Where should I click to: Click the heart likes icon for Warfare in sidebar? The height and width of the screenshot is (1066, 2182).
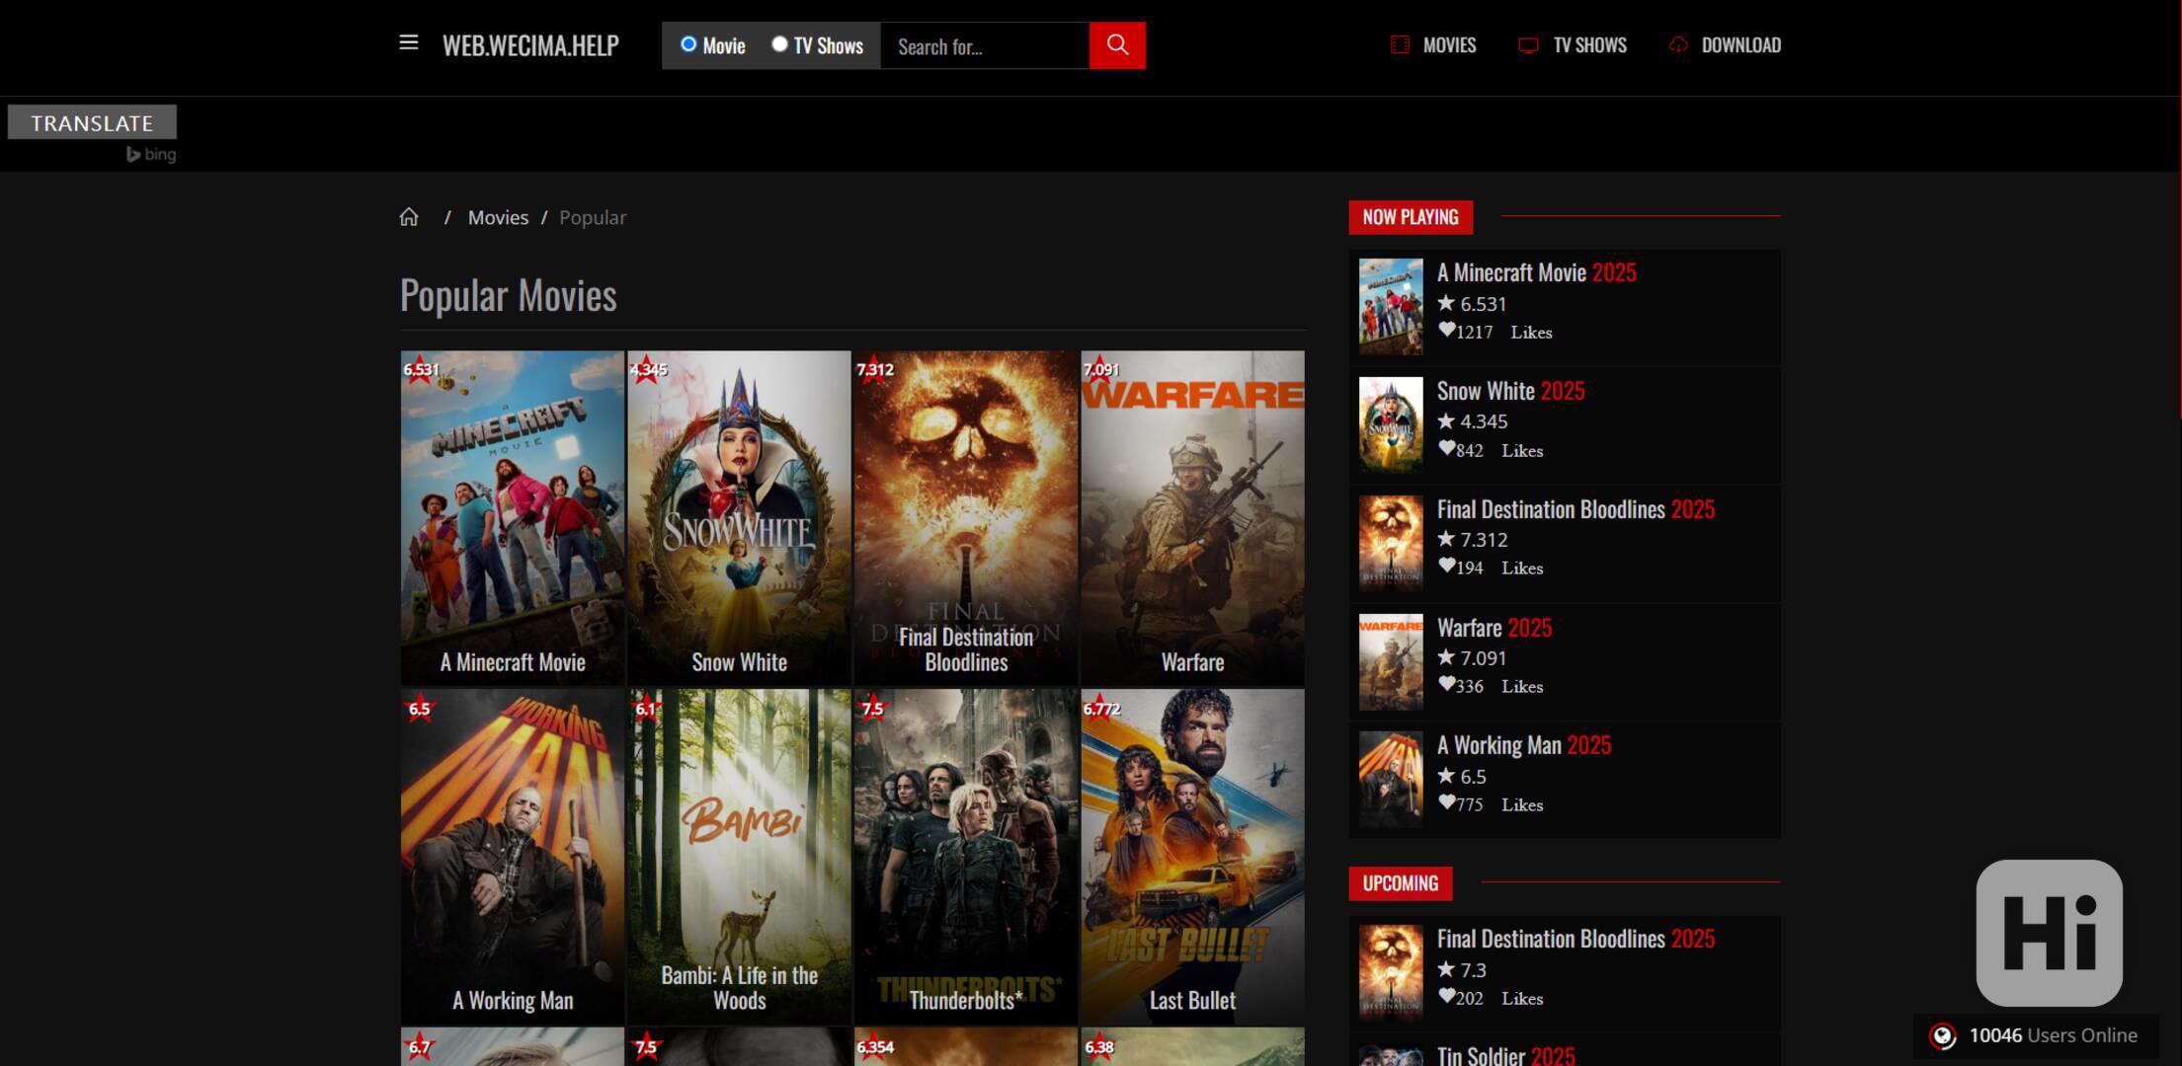tap(1446, 685)
